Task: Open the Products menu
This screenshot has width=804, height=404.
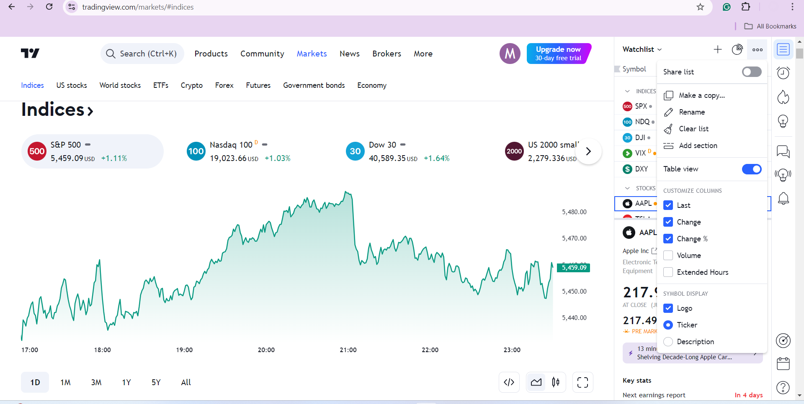Action: [x=211, y=54]
